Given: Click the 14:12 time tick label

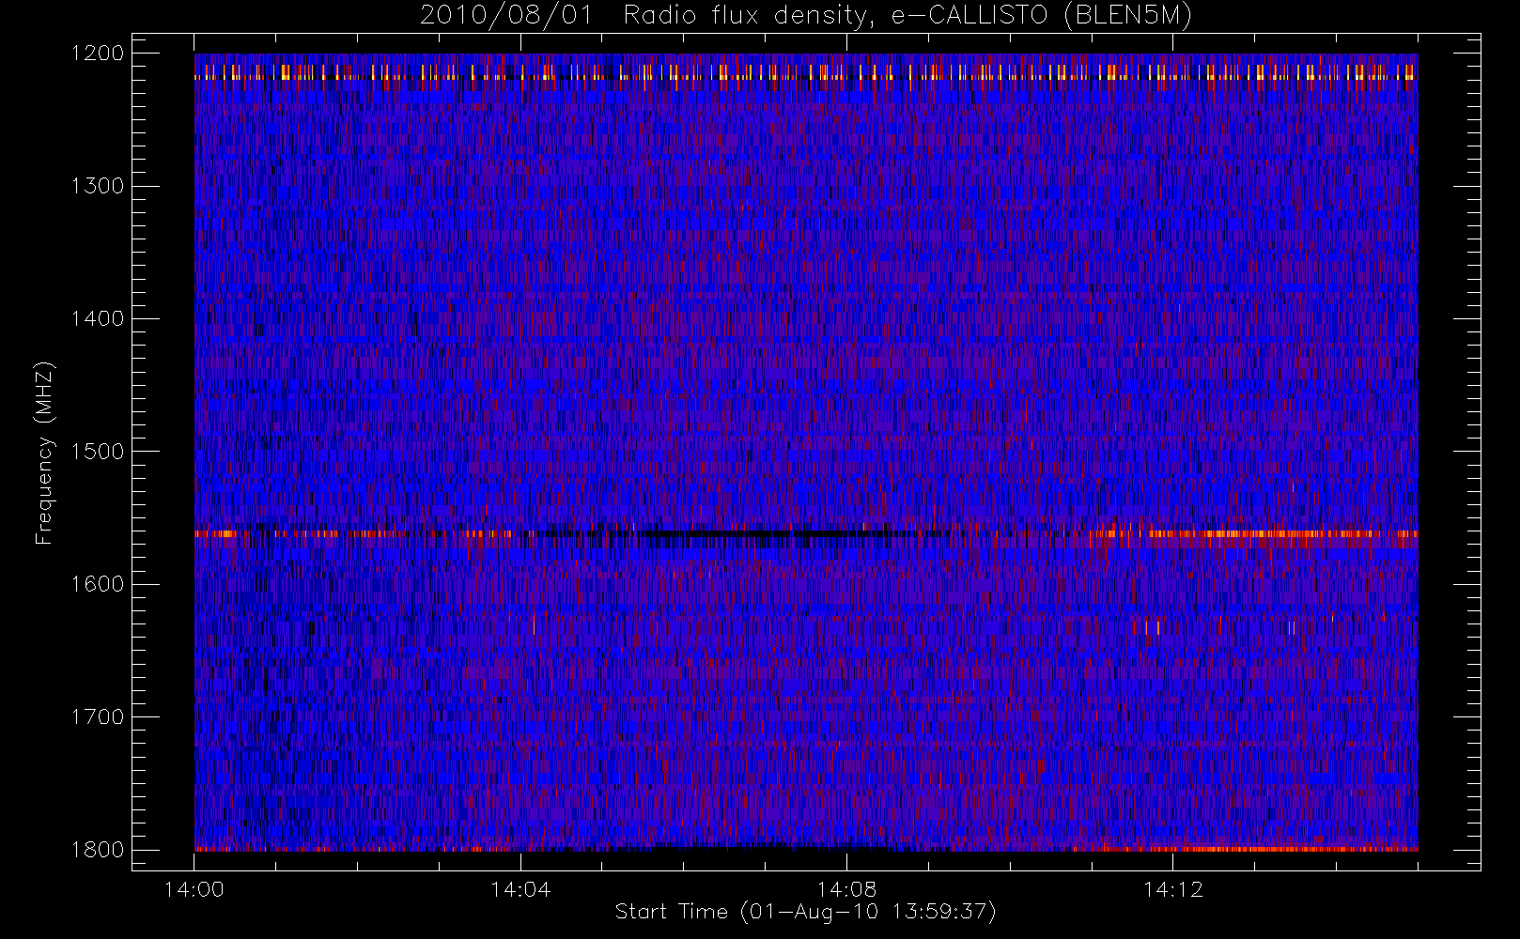Looking at the screenshot, I should tap(1172, 889).
